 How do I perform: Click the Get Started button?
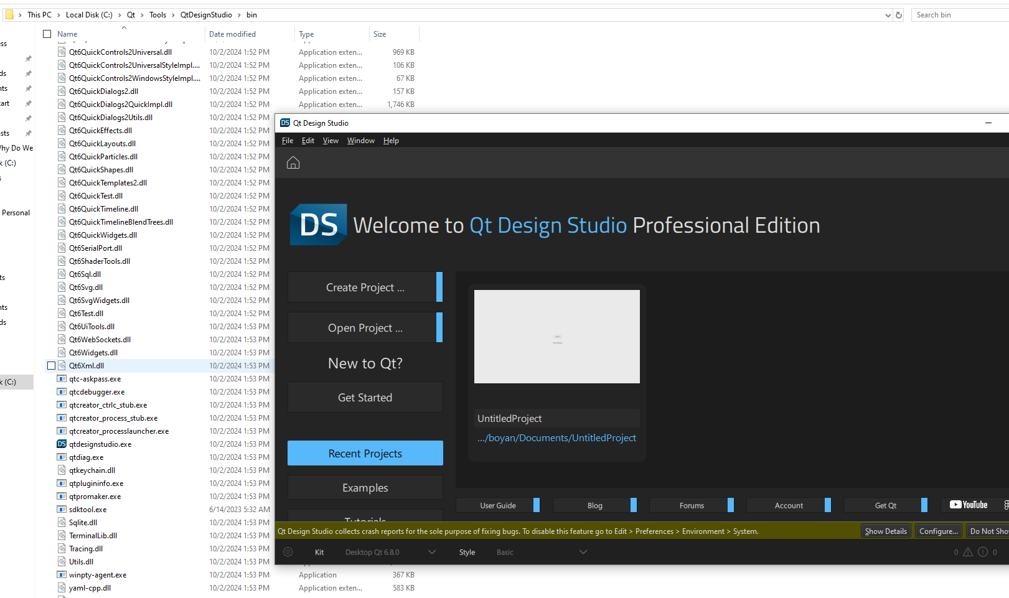pos(365,397)
